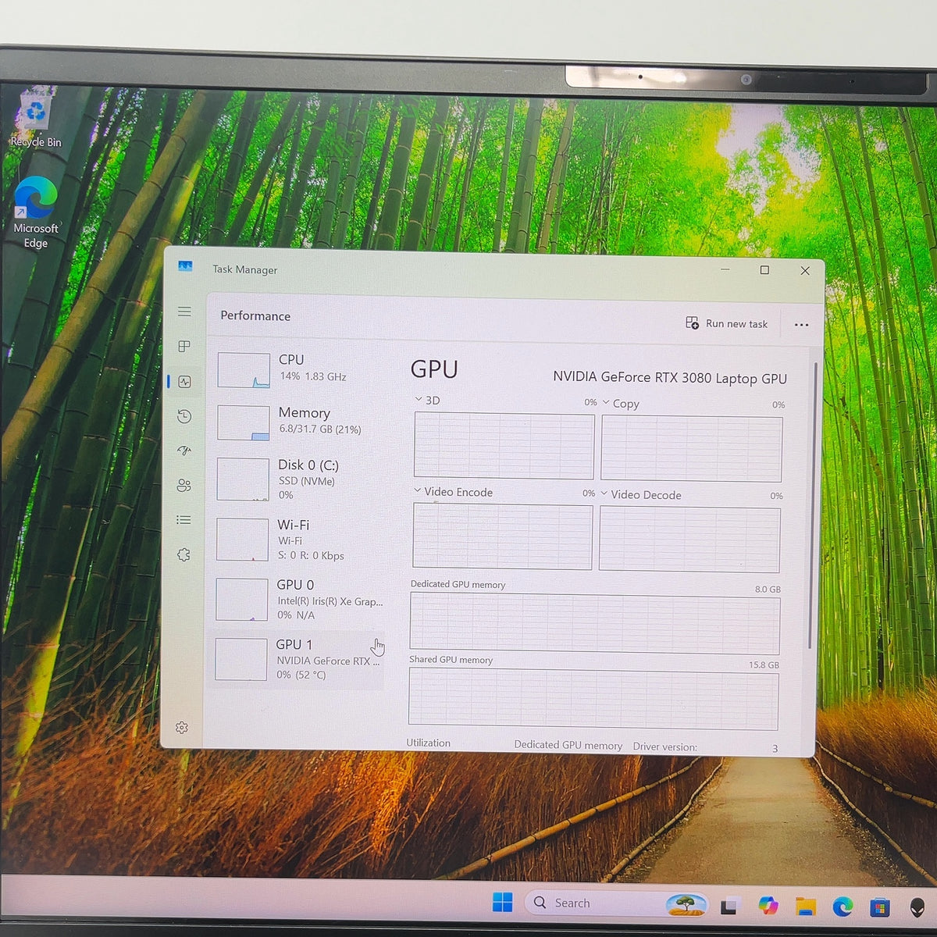The image size is (937, 937).
Task: Select the Disk 0 (C:) entry
Action: click(x=300, y=479)
